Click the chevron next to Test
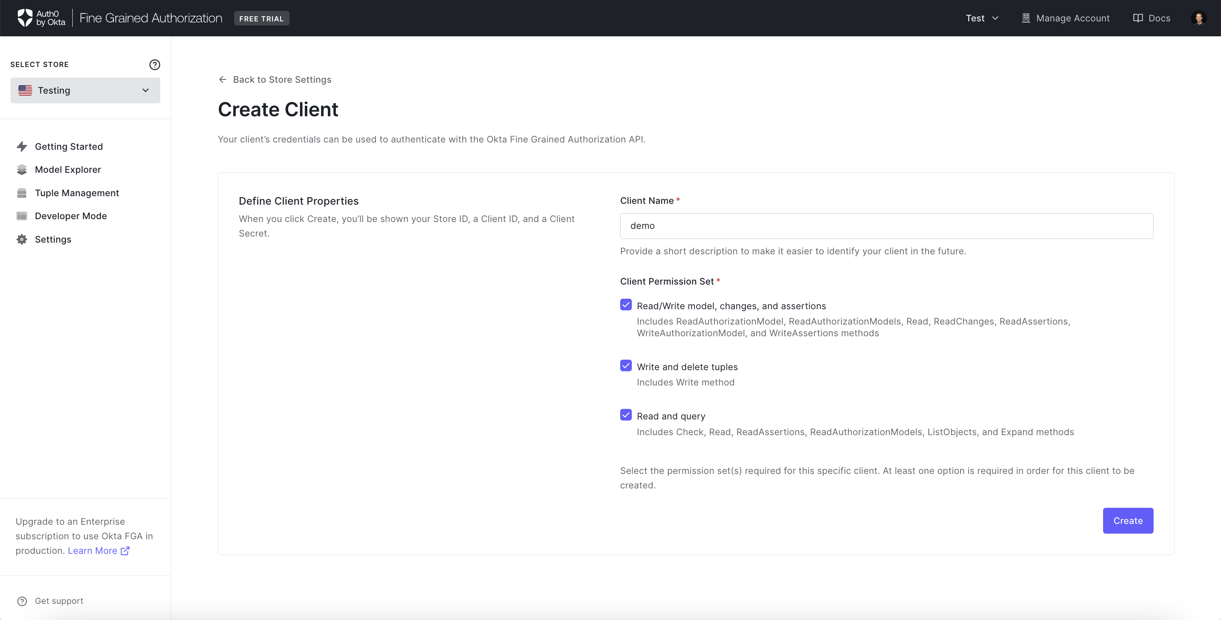This screenshot has width=1221, height=620. click(x=995, y=18)
